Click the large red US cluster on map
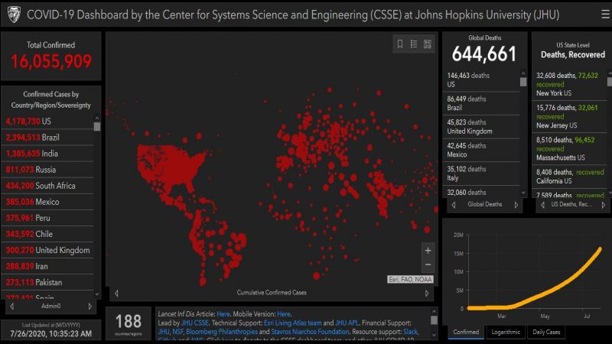 tap(170, 166)
